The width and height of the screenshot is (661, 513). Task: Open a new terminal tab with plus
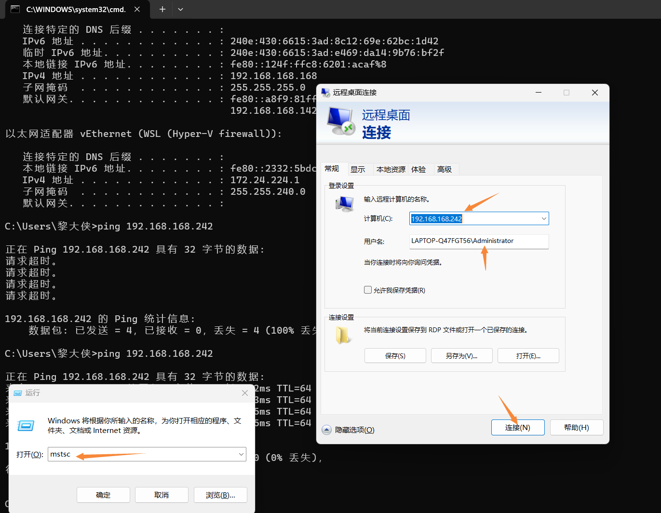click(162, 9)
